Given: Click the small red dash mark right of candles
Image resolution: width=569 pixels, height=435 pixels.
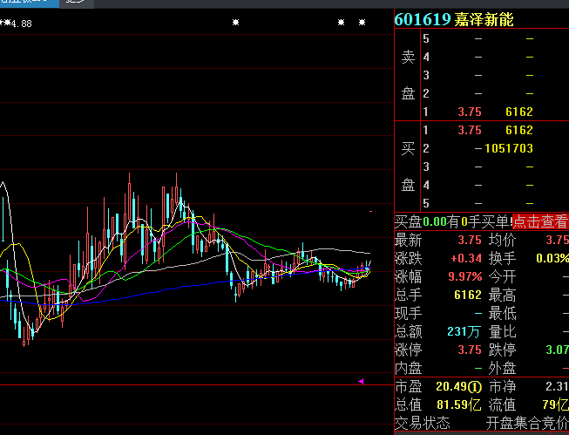Looking at the screenshot, I should point(370,211).
